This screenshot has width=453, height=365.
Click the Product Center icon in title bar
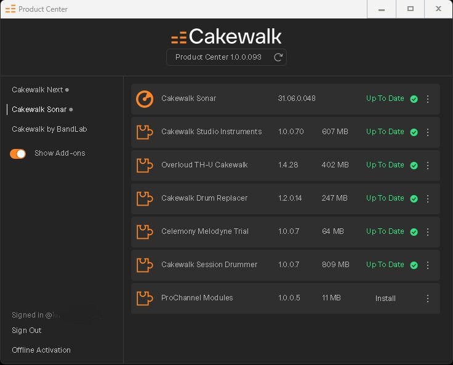(10, 9)
